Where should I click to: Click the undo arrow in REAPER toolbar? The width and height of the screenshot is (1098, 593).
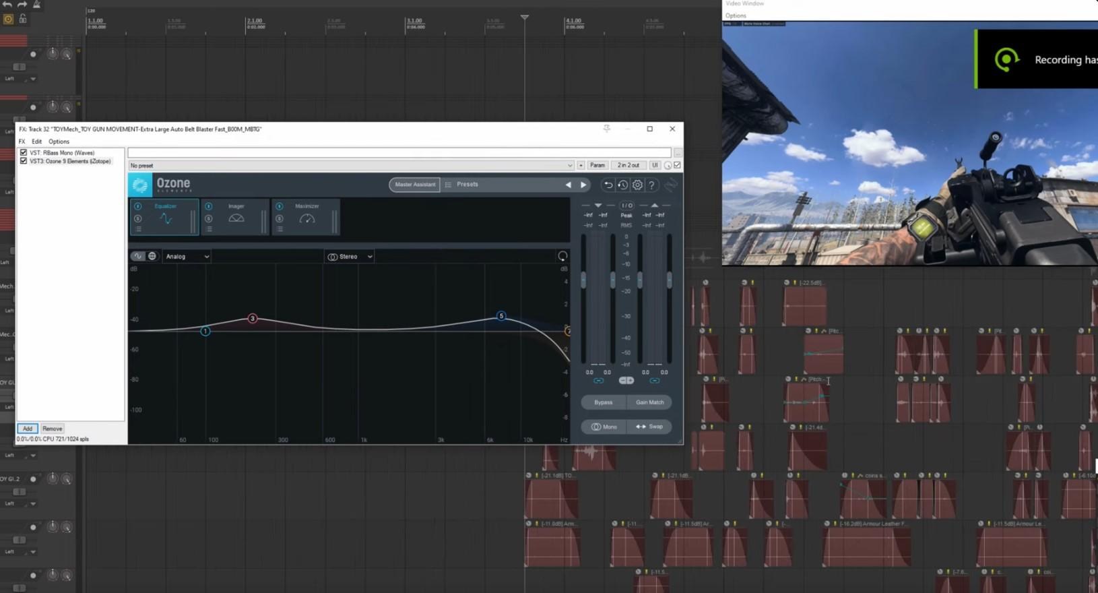click(x=7, y=4)
